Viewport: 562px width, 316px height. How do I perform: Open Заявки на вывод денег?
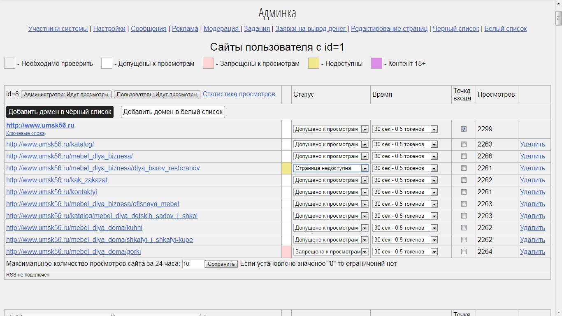[x=311, y=28]
